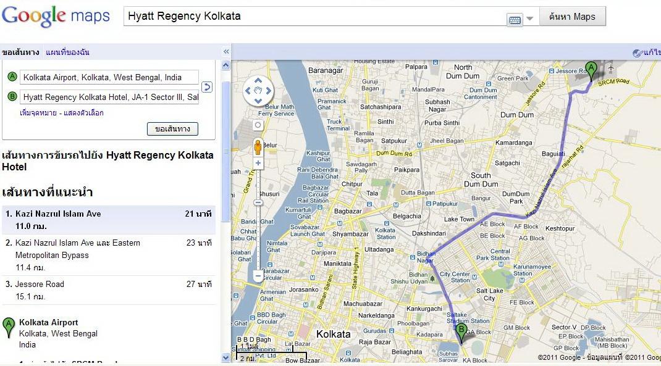661x366 pixels.
Task: Click the green A start marker icon in directions form
Action: pos(12,77)
